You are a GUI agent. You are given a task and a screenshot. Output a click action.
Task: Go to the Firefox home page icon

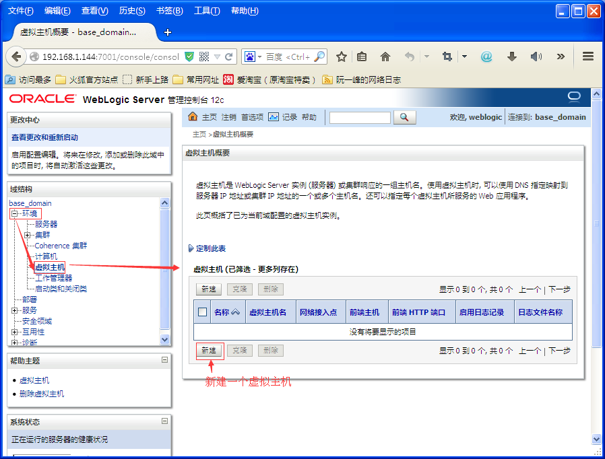pyautogui.click(x=385, y=57)
